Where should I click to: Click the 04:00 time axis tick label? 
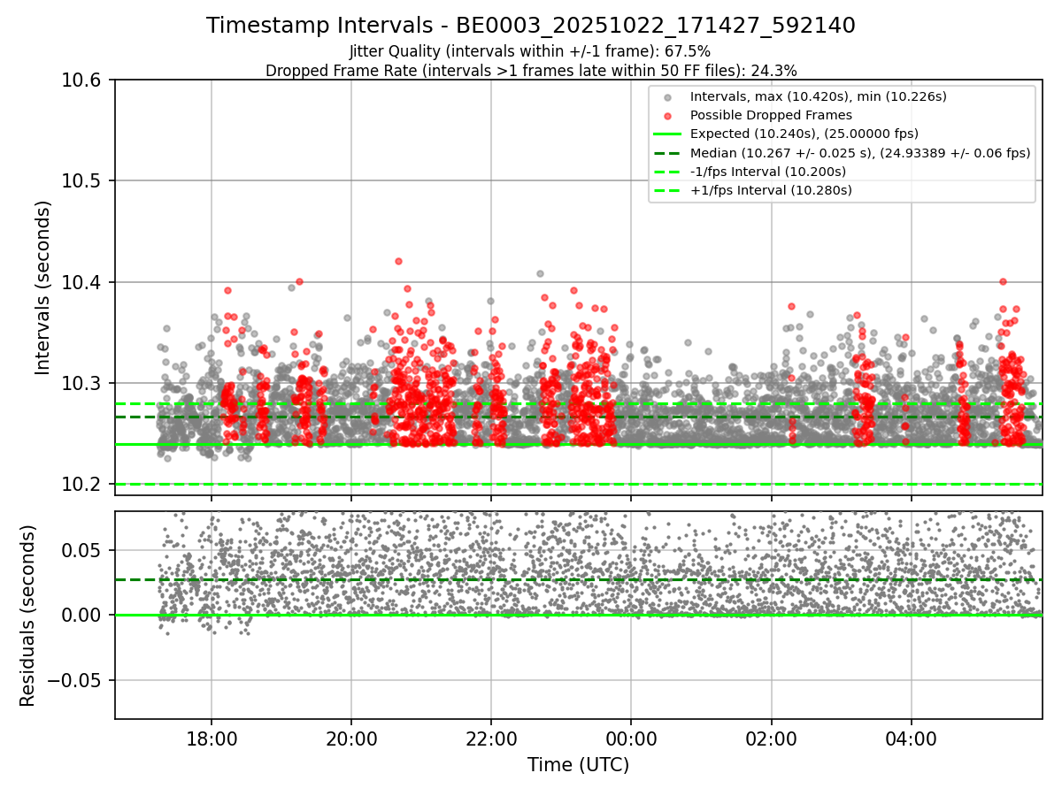pyautogui.click(x=911, y=739)
